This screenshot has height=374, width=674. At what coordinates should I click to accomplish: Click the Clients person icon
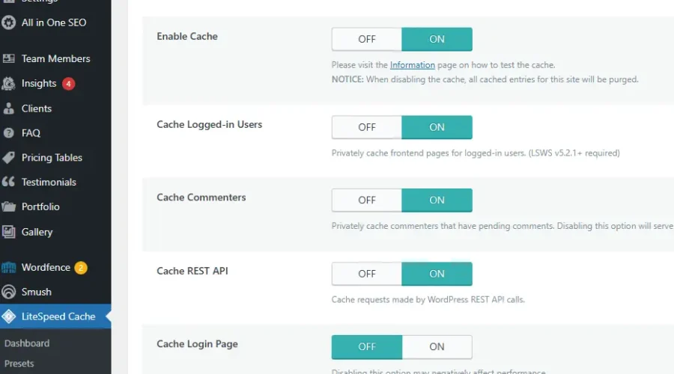[x=9, y=108]
